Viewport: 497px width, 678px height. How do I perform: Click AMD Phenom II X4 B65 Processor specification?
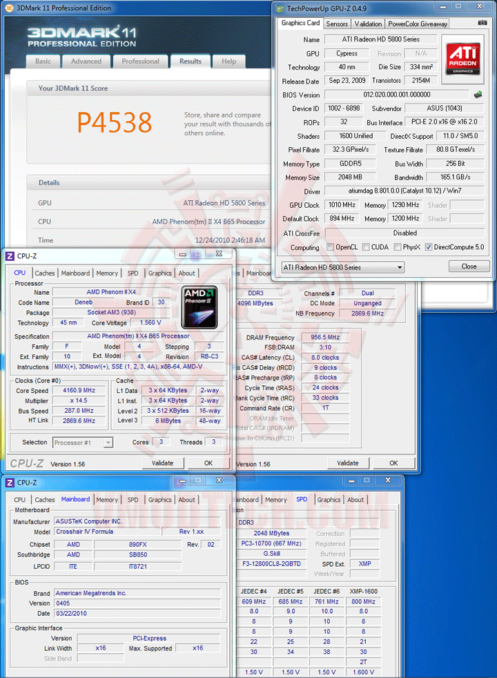tap(138, 336)
